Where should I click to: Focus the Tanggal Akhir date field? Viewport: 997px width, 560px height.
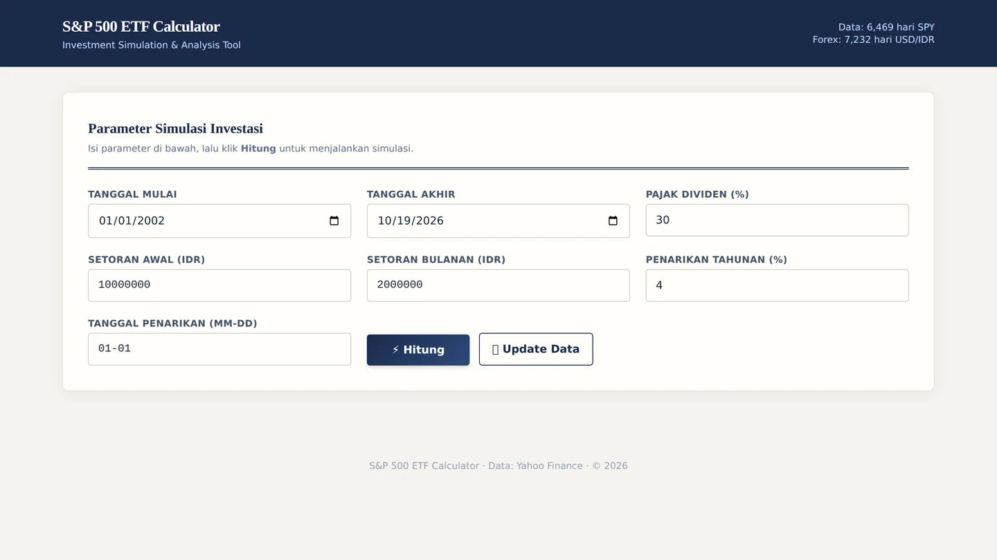(498, 221)
